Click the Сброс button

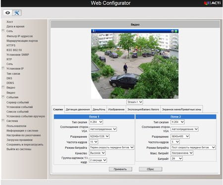150,169
